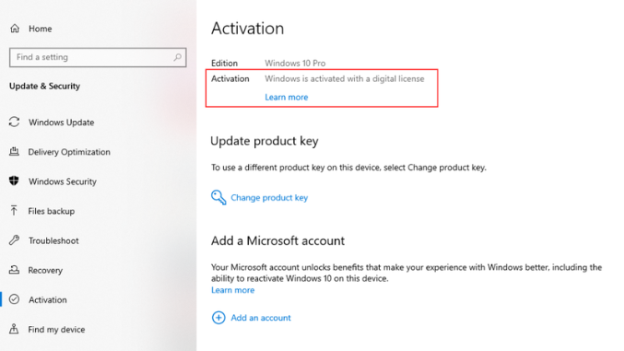Click the Troubleshoot wrench icon

pyautogui.click(x=14, y=241)
